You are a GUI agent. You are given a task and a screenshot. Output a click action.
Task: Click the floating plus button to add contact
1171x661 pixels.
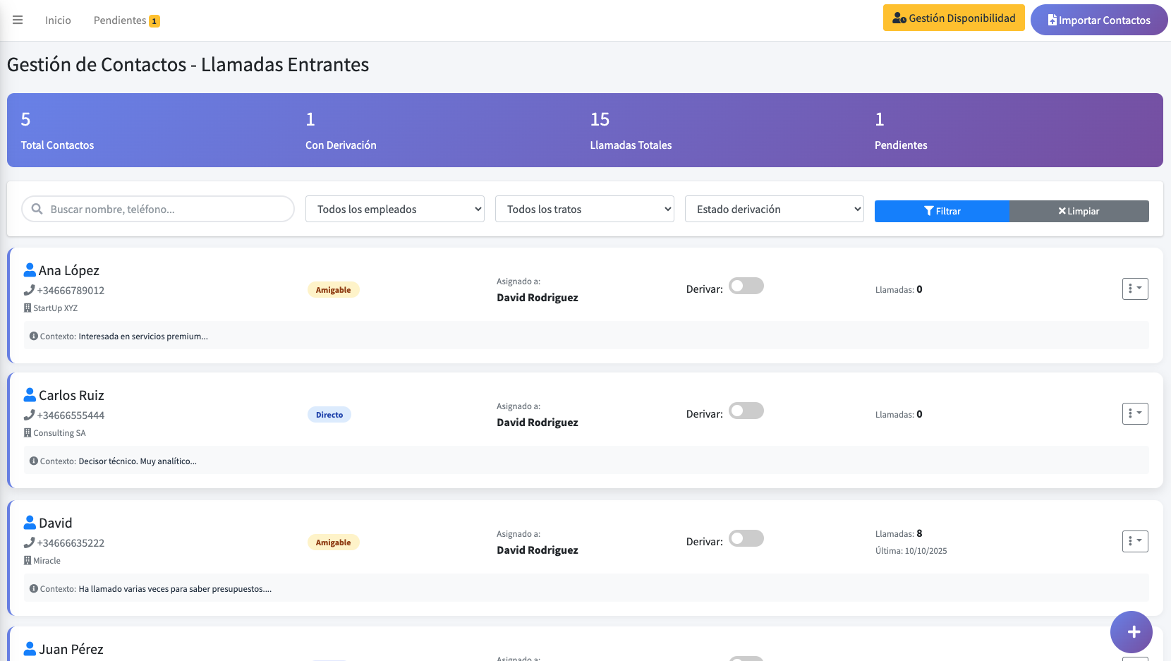coord(1131,632)
